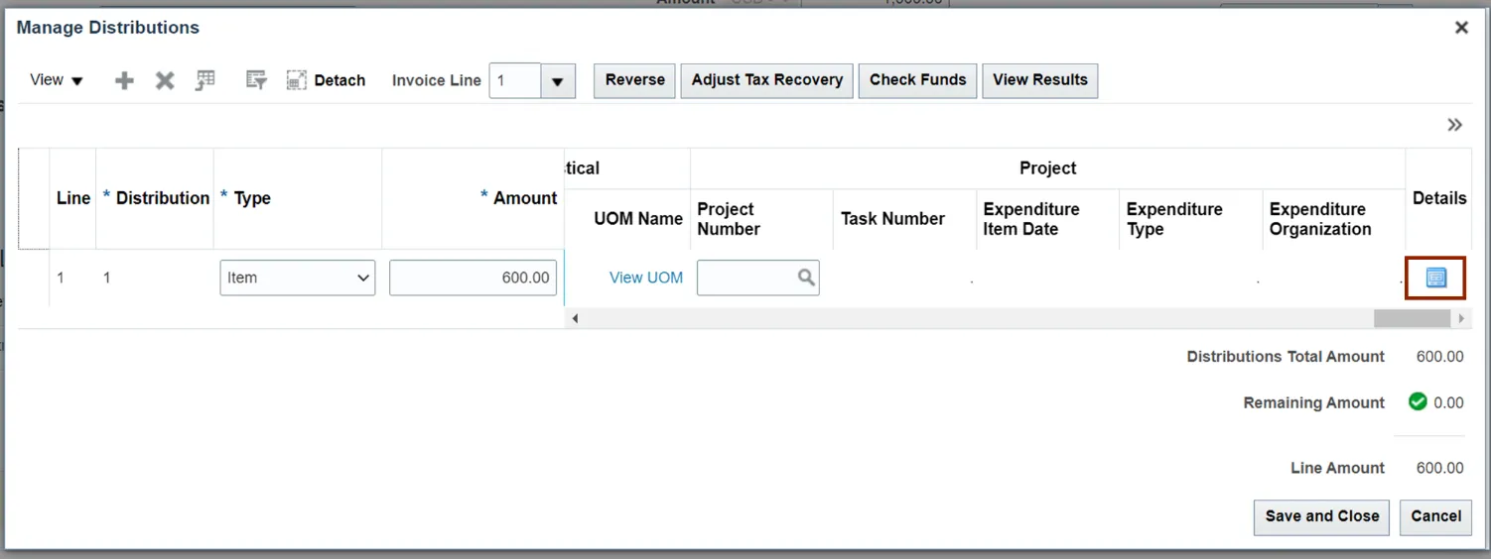
Task: Close the Manage Distributions dialog
Action: pos(1461,28)
